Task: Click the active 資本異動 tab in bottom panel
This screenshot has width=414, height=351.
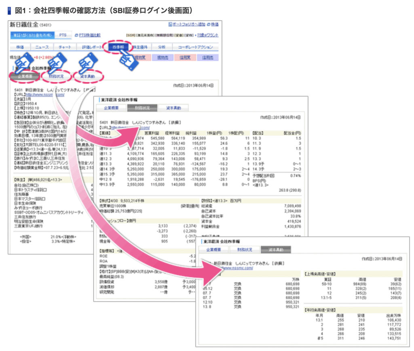Action: click(x=276, y=250)
